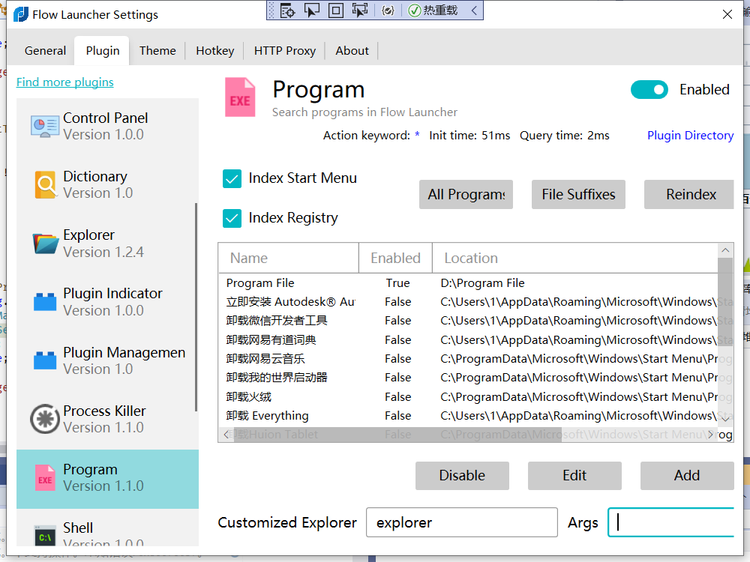Click Flow Launcher logo in title bar
Viewport: 750px width, 562px height.
20,14
